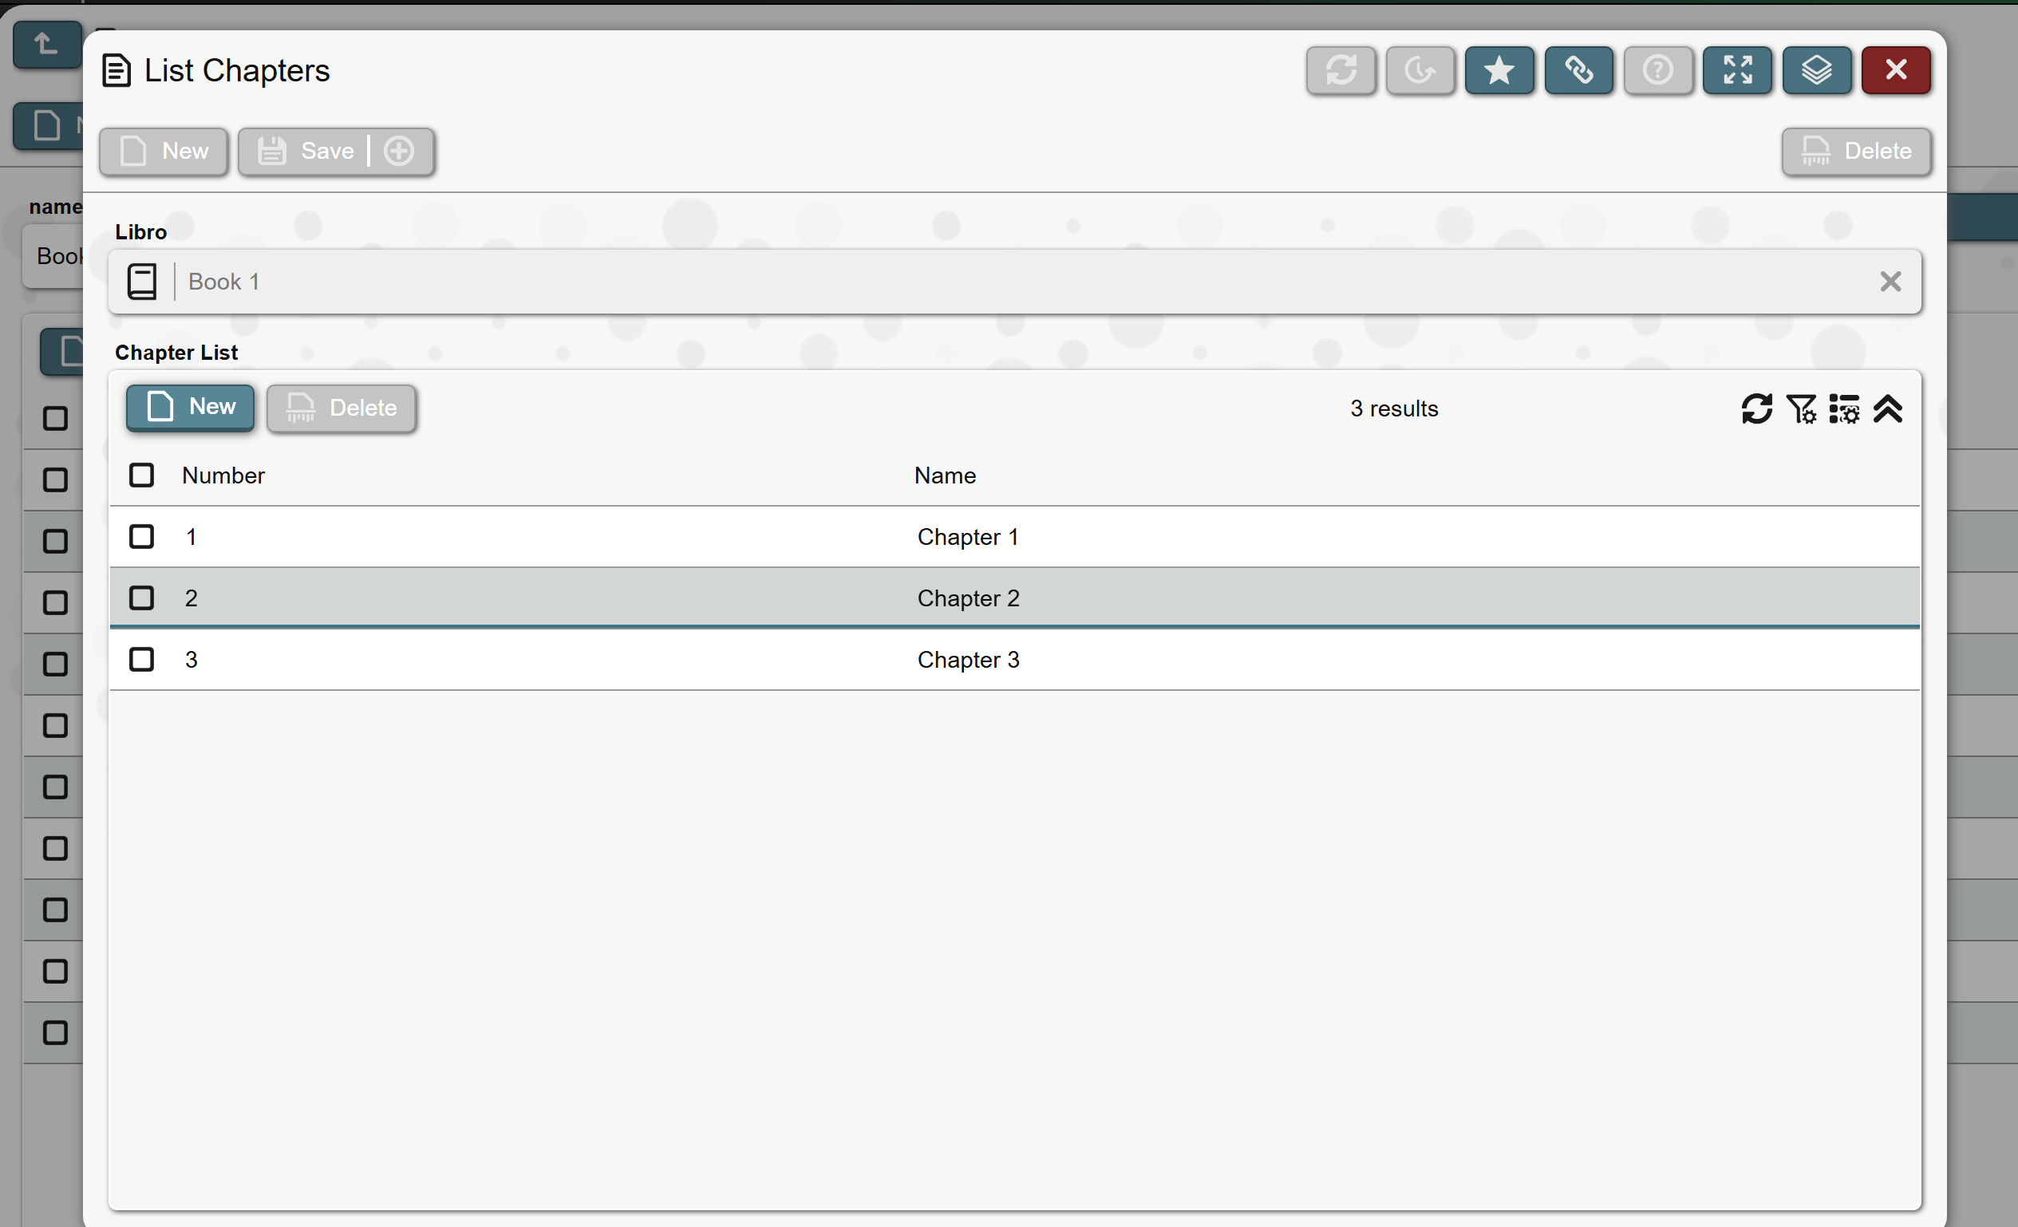
Task: Open the list column settings icon
Action: [x=1843, y=408]
